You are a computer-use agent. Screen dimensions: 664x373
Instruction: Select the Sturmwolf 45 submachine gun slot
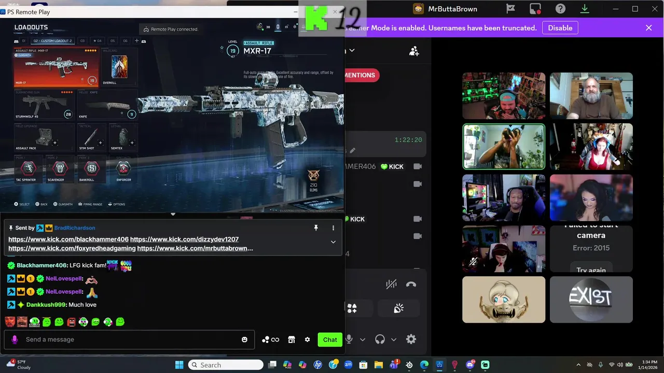pyautogui.click(x=44, y=105)
